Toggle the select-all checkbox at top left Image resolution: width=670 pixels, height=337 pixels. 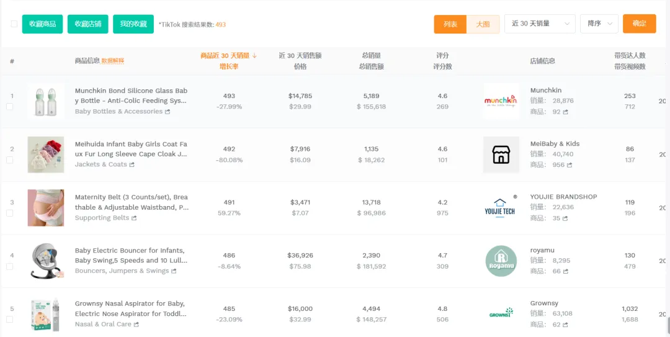14,24
